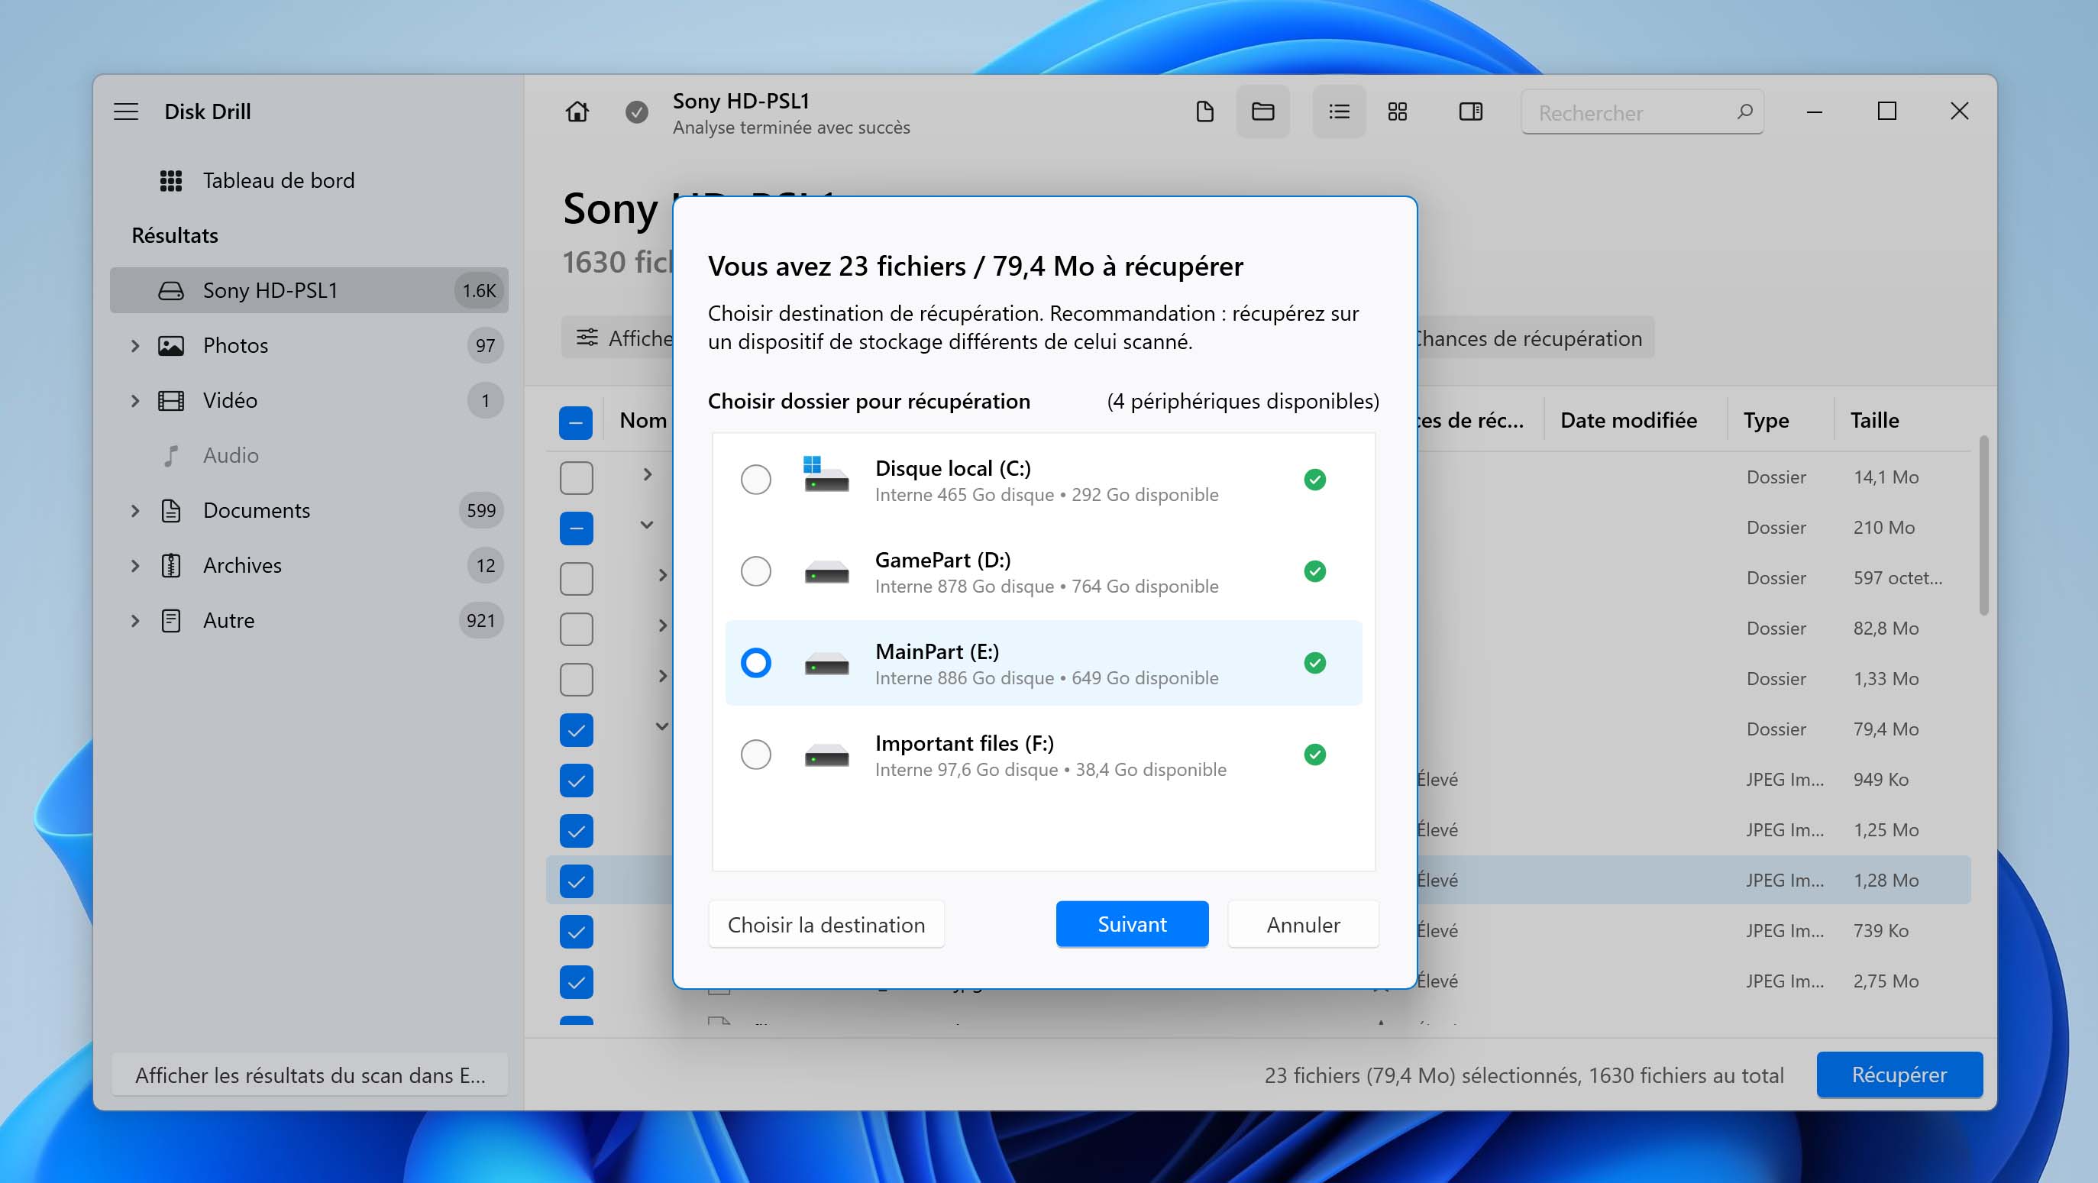Expand the 597 octets folder row chevron
The width and height of the screenshot is (2098, 1183).
pos(662,576)
